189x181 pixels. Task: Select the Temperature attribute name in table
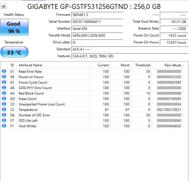point(28,110)
